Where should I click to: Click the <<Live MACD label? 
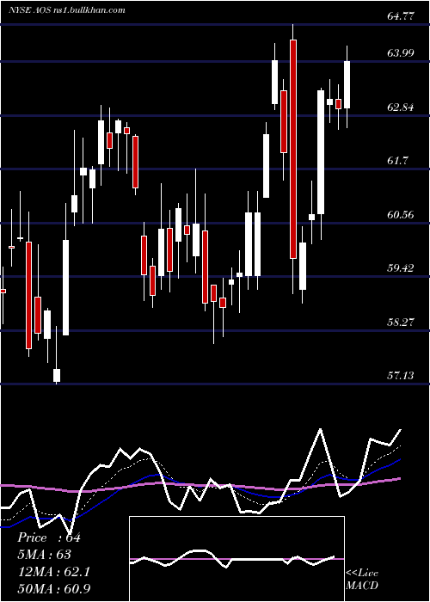click(362, 580)
